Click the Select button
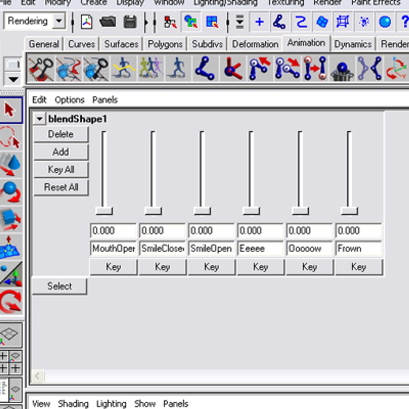The width and height of the screenshot is (409, 409). 59,286
